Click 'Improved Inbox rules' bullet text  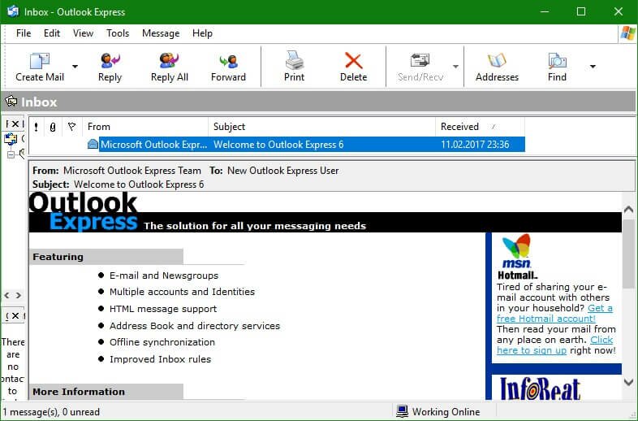pos(161,359)
